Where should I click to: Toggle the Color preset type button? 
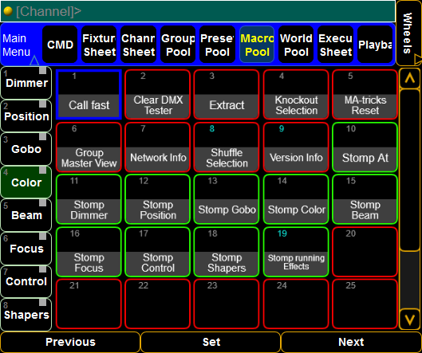[x=26, y=182]
